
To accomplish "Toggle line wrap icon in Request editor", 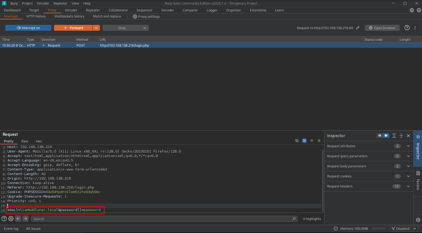I will (x=304, y=141).
